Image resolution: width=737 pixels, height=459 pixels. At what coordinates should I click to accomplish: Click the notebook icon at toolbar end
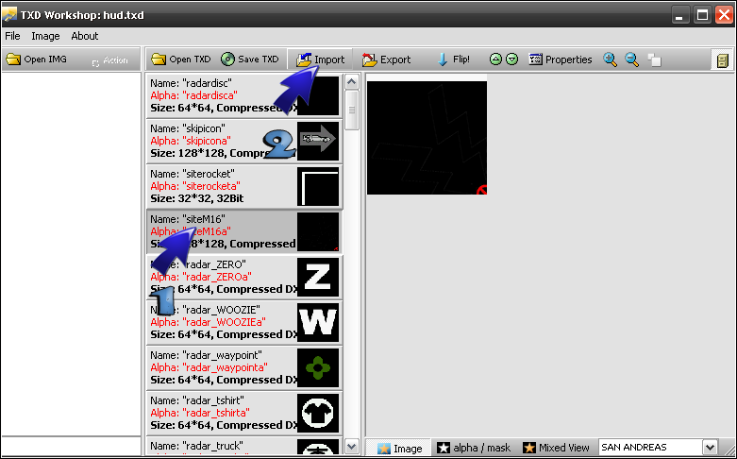point(722,60)
